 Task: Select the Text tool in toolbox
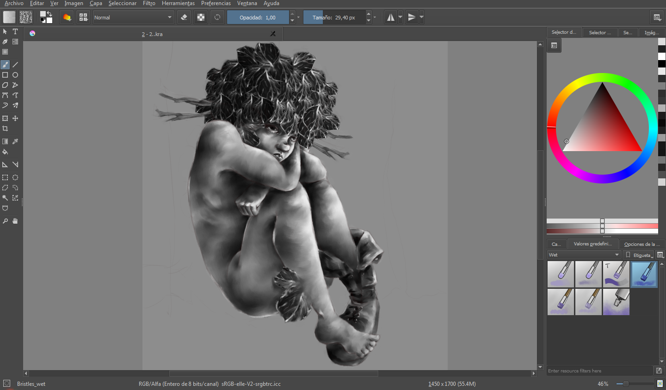tap(15, 31)
